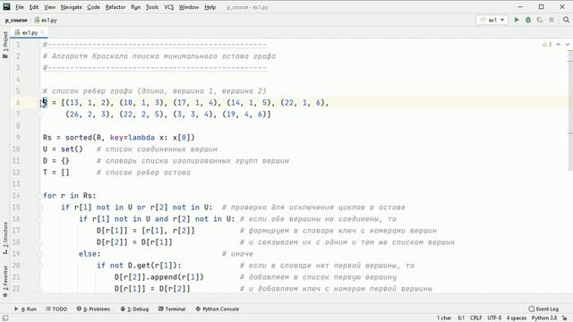The width and height of the screenshot is (573, 322).
Task: Collapse the for loop at line 14
Action: click(x=39, y=196)
